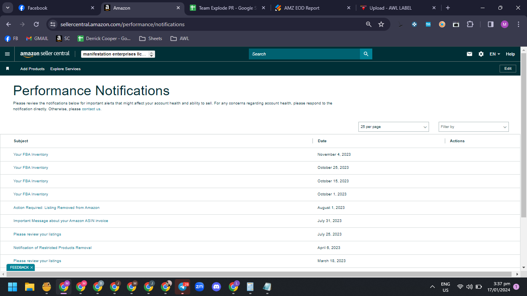Click the site information icon in the address bar
Viewport: 527px width, 296px height.
coord(53,24)
